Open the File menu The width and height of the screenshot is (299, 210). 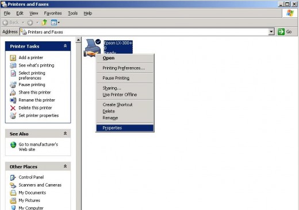[7, 13]
